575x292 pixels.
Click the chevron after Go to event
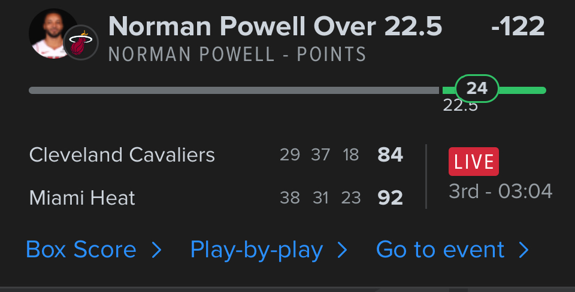click(x=524, y=250)
